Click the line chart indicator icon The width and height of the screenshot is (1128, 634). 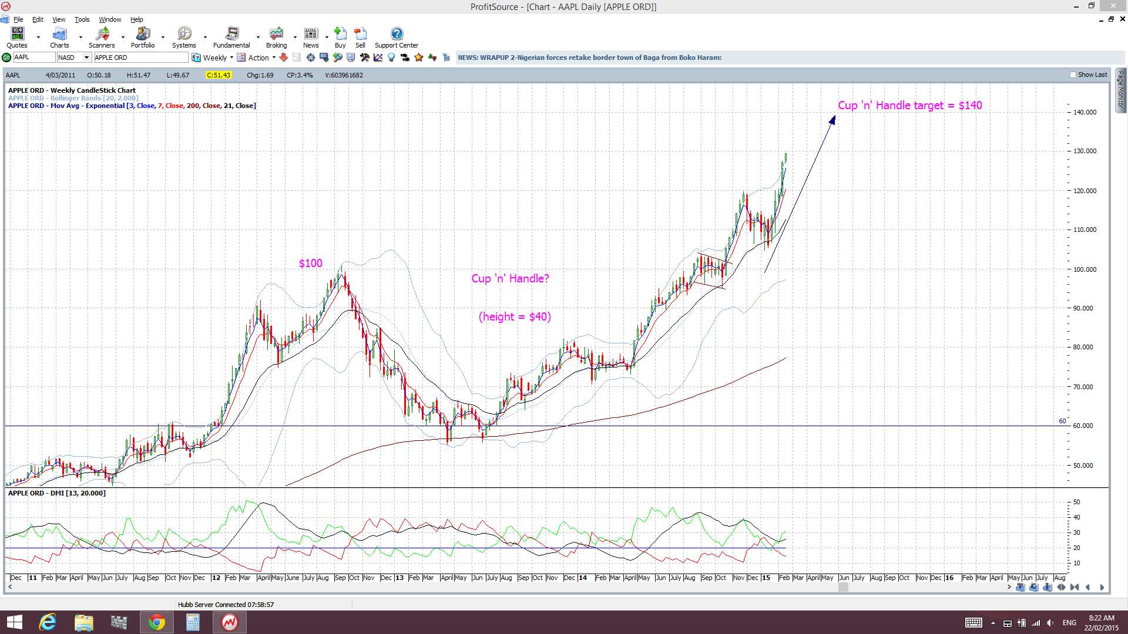(378, 58)
